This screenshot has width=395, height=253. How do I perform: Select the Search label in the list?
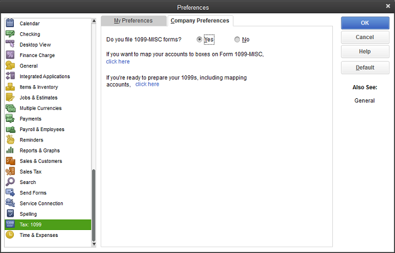pyautogui.click(x=28, y=182)
